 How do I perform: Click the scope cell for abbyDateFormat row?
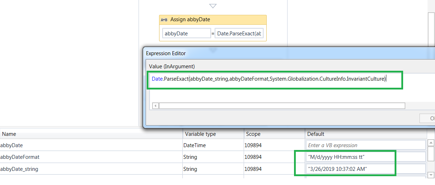click(x=275, y=157)
